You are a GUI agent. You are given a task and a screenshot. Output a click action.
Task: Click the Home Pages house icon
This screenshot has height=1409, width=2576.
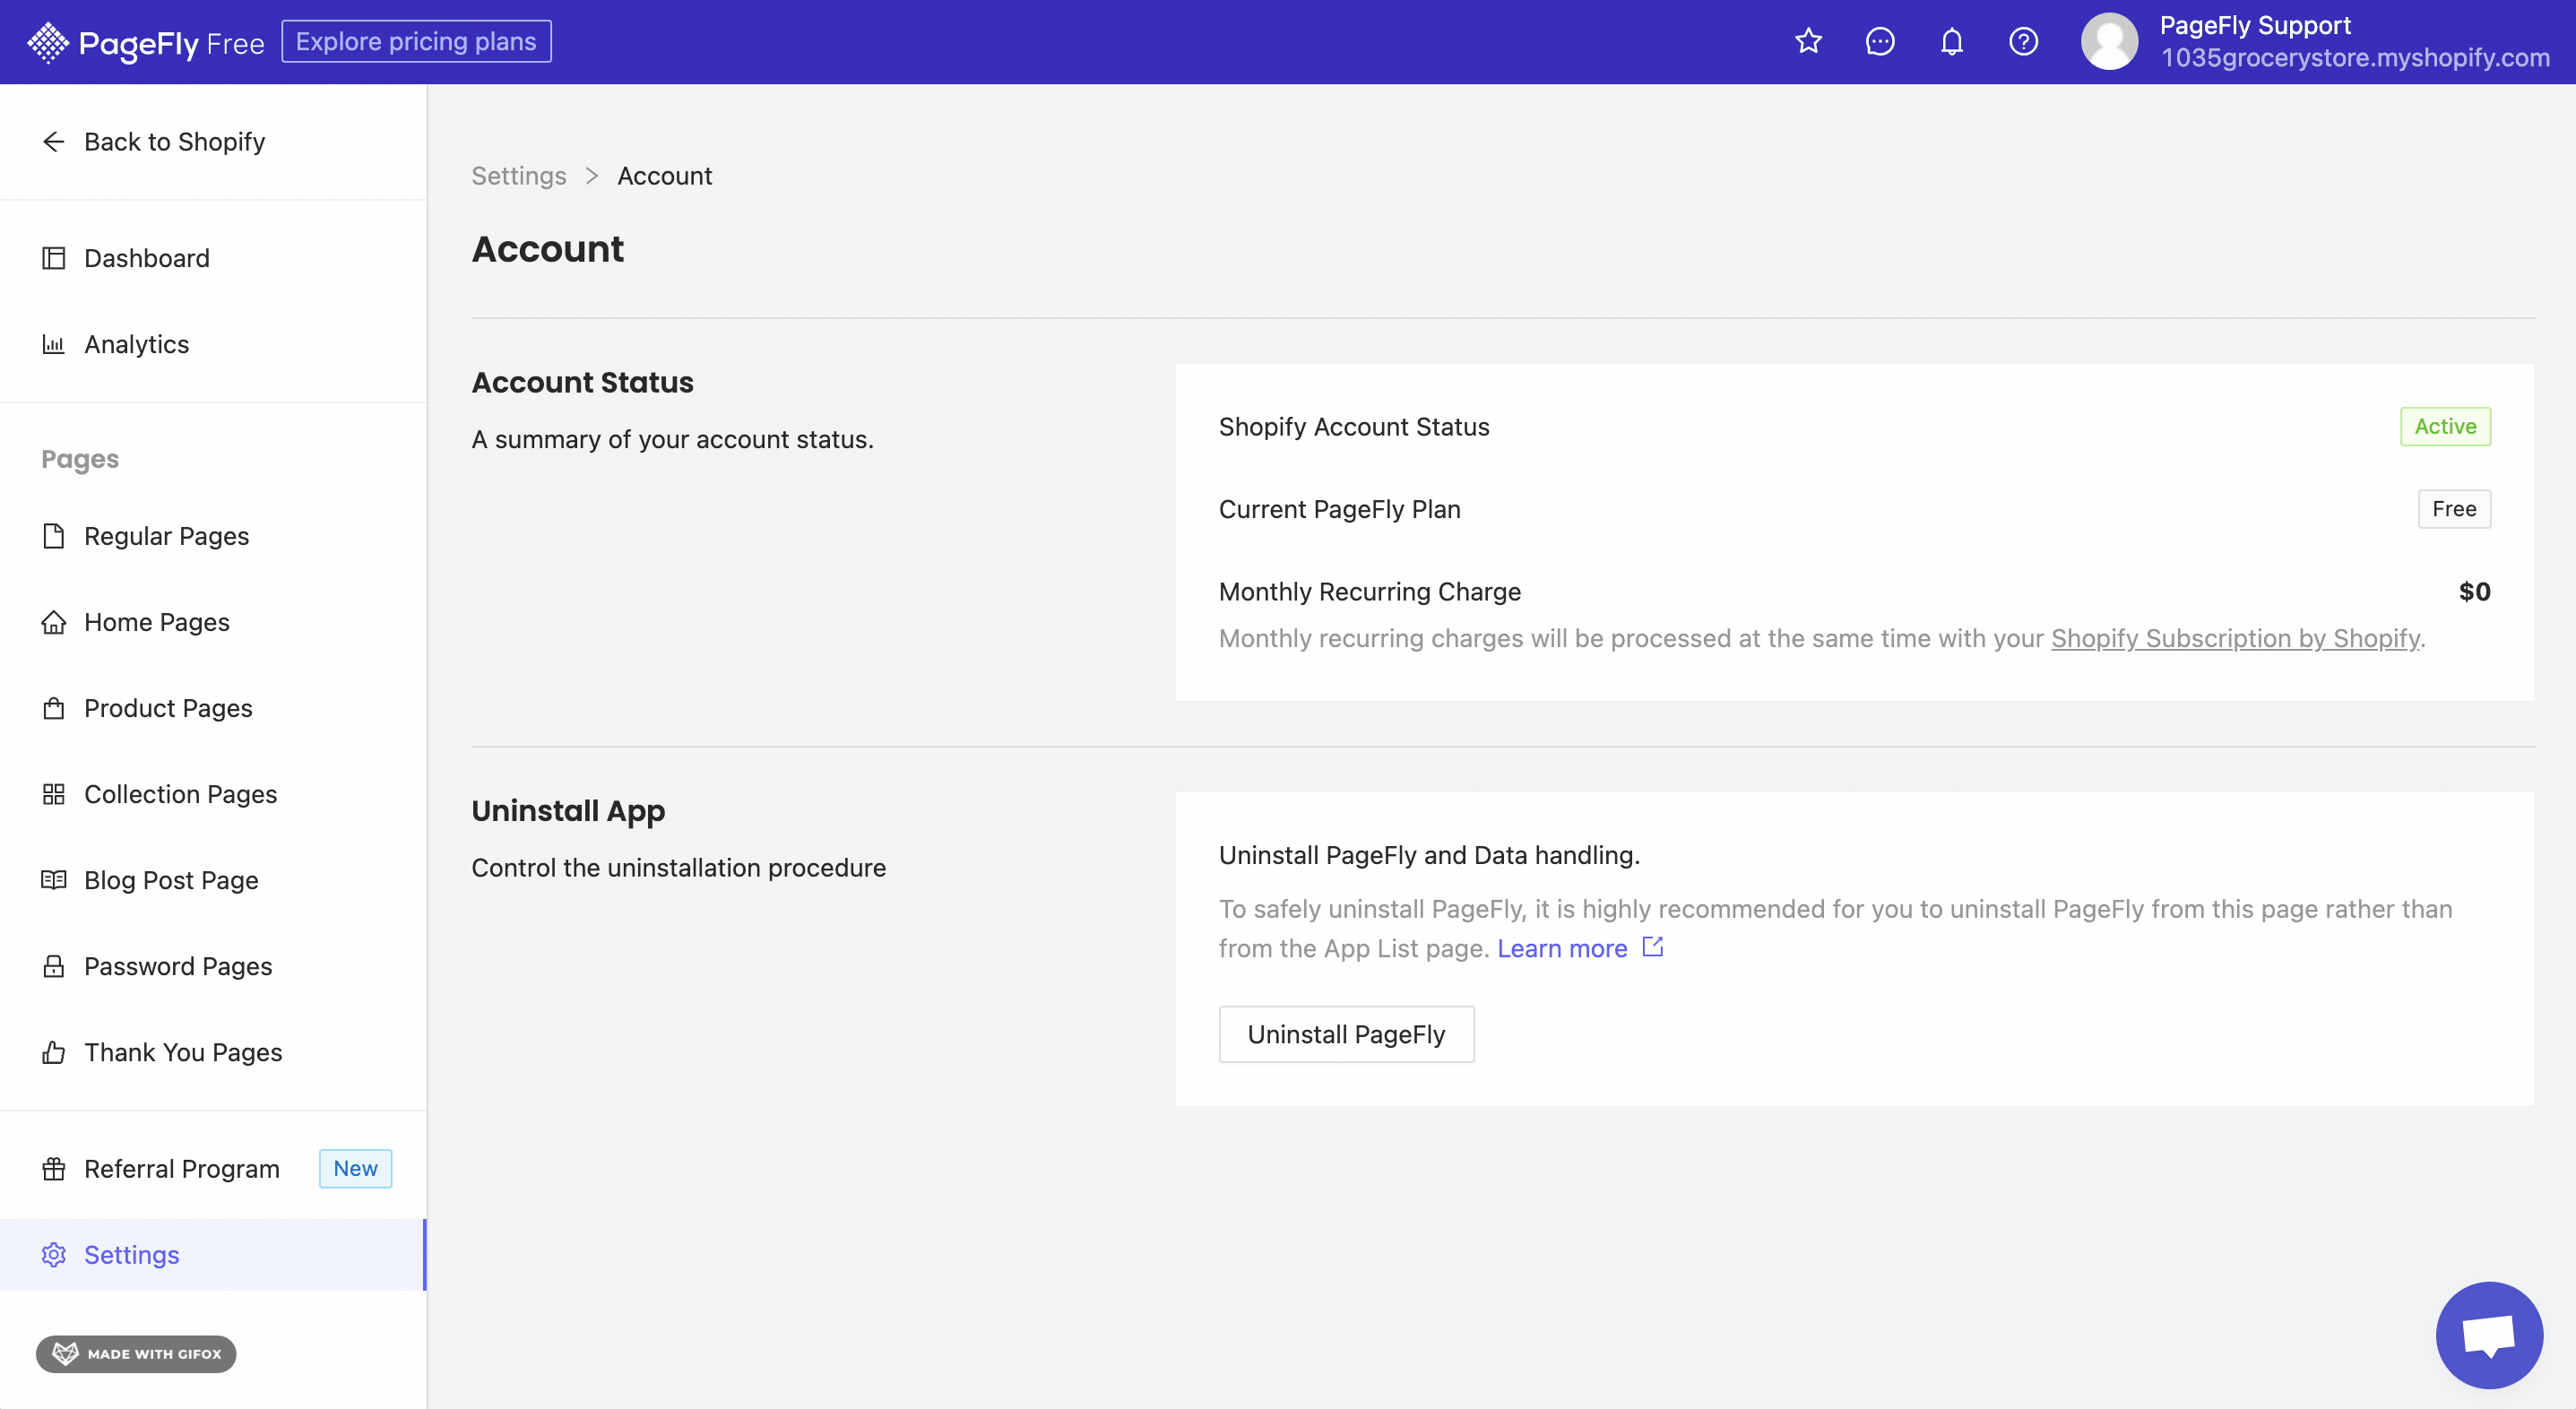tap(54, 622)
